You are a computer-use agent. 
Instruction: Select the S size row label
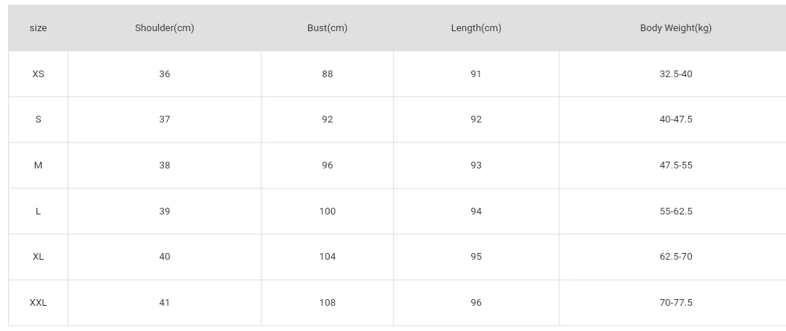[38, 119]
